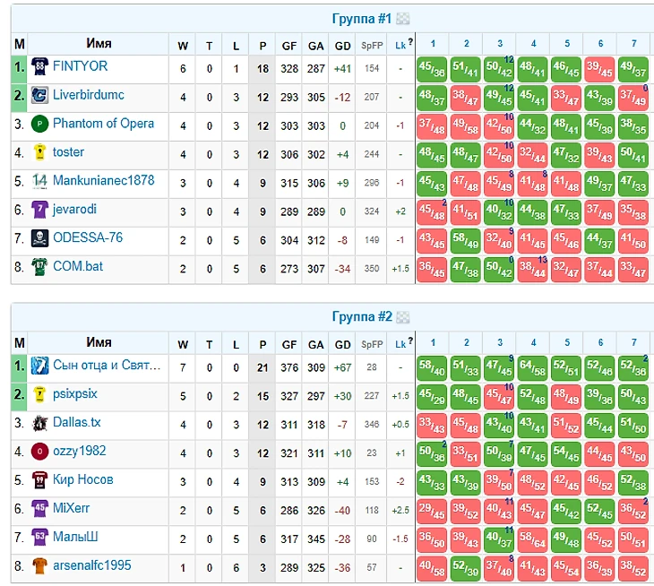Open arsenalfc1995's round 1 match result cell

click(432, 567)
